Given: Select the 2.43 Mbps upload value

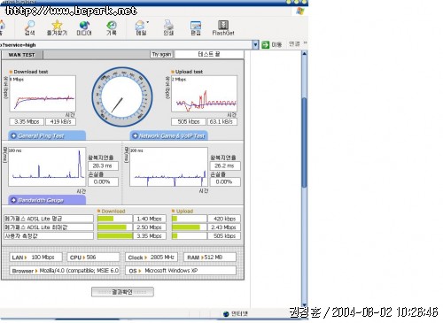Looking at the screenshot, I should (x=224, y=227).
